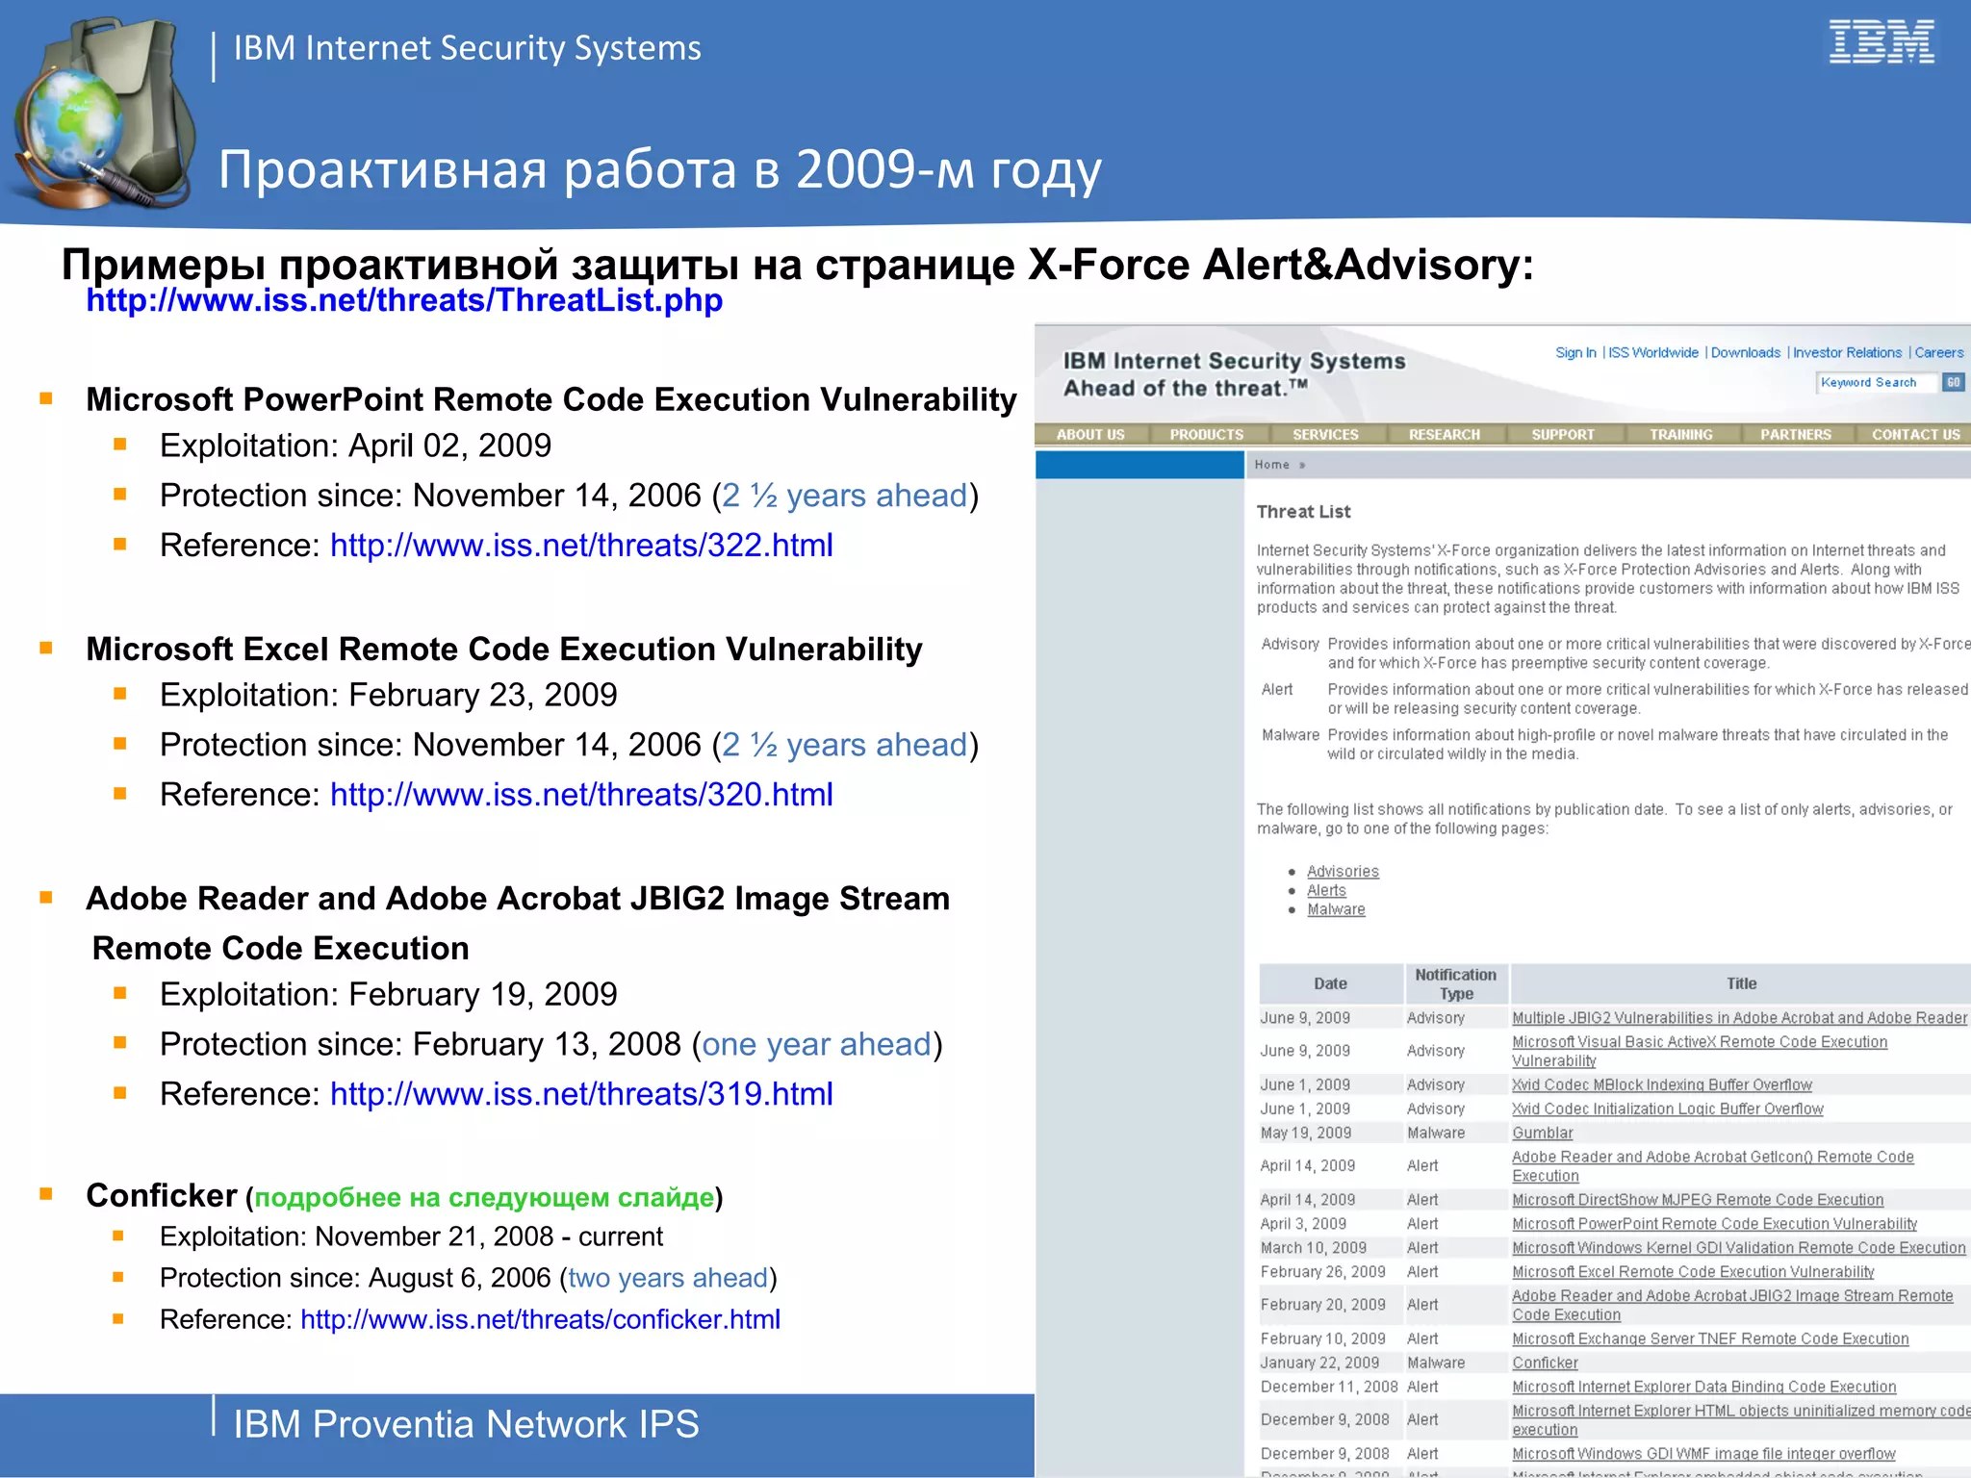Open the ThreatList.php URL link
This screenshot has width=1971, height=1478.
(x=404, y=300)
